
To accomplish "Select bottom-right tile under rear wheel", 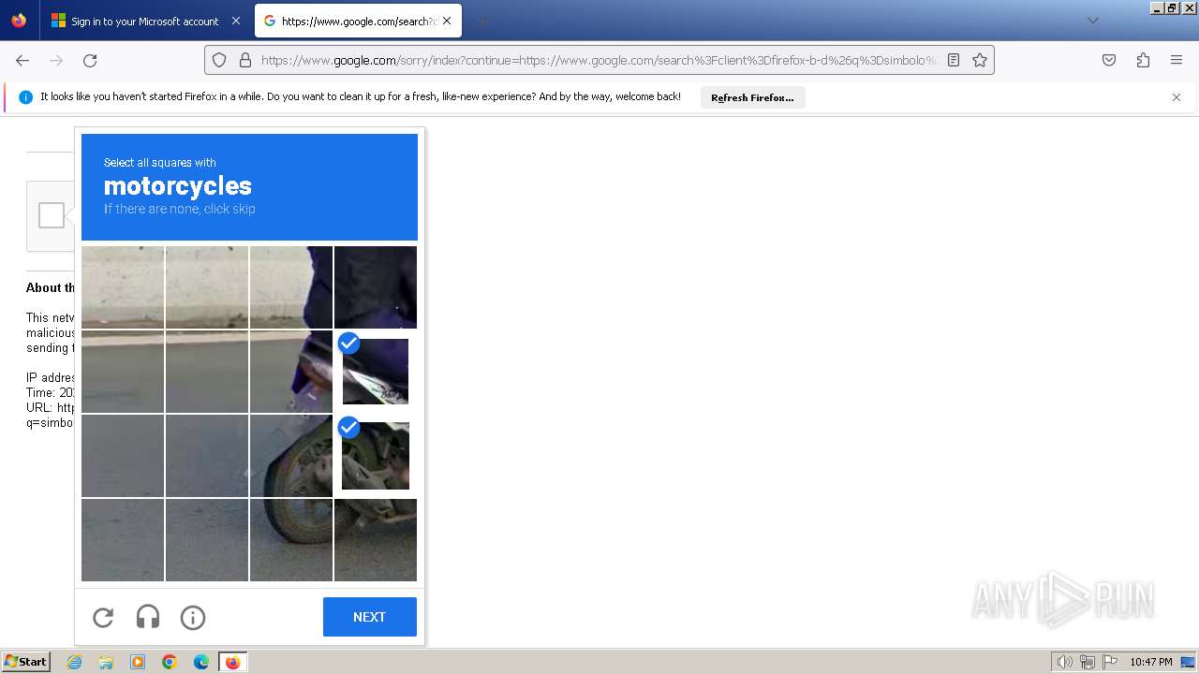I will tap(376, 540).
